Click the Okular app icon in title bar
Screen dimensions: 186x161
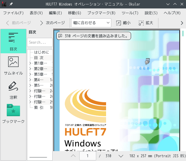(4, 4)
